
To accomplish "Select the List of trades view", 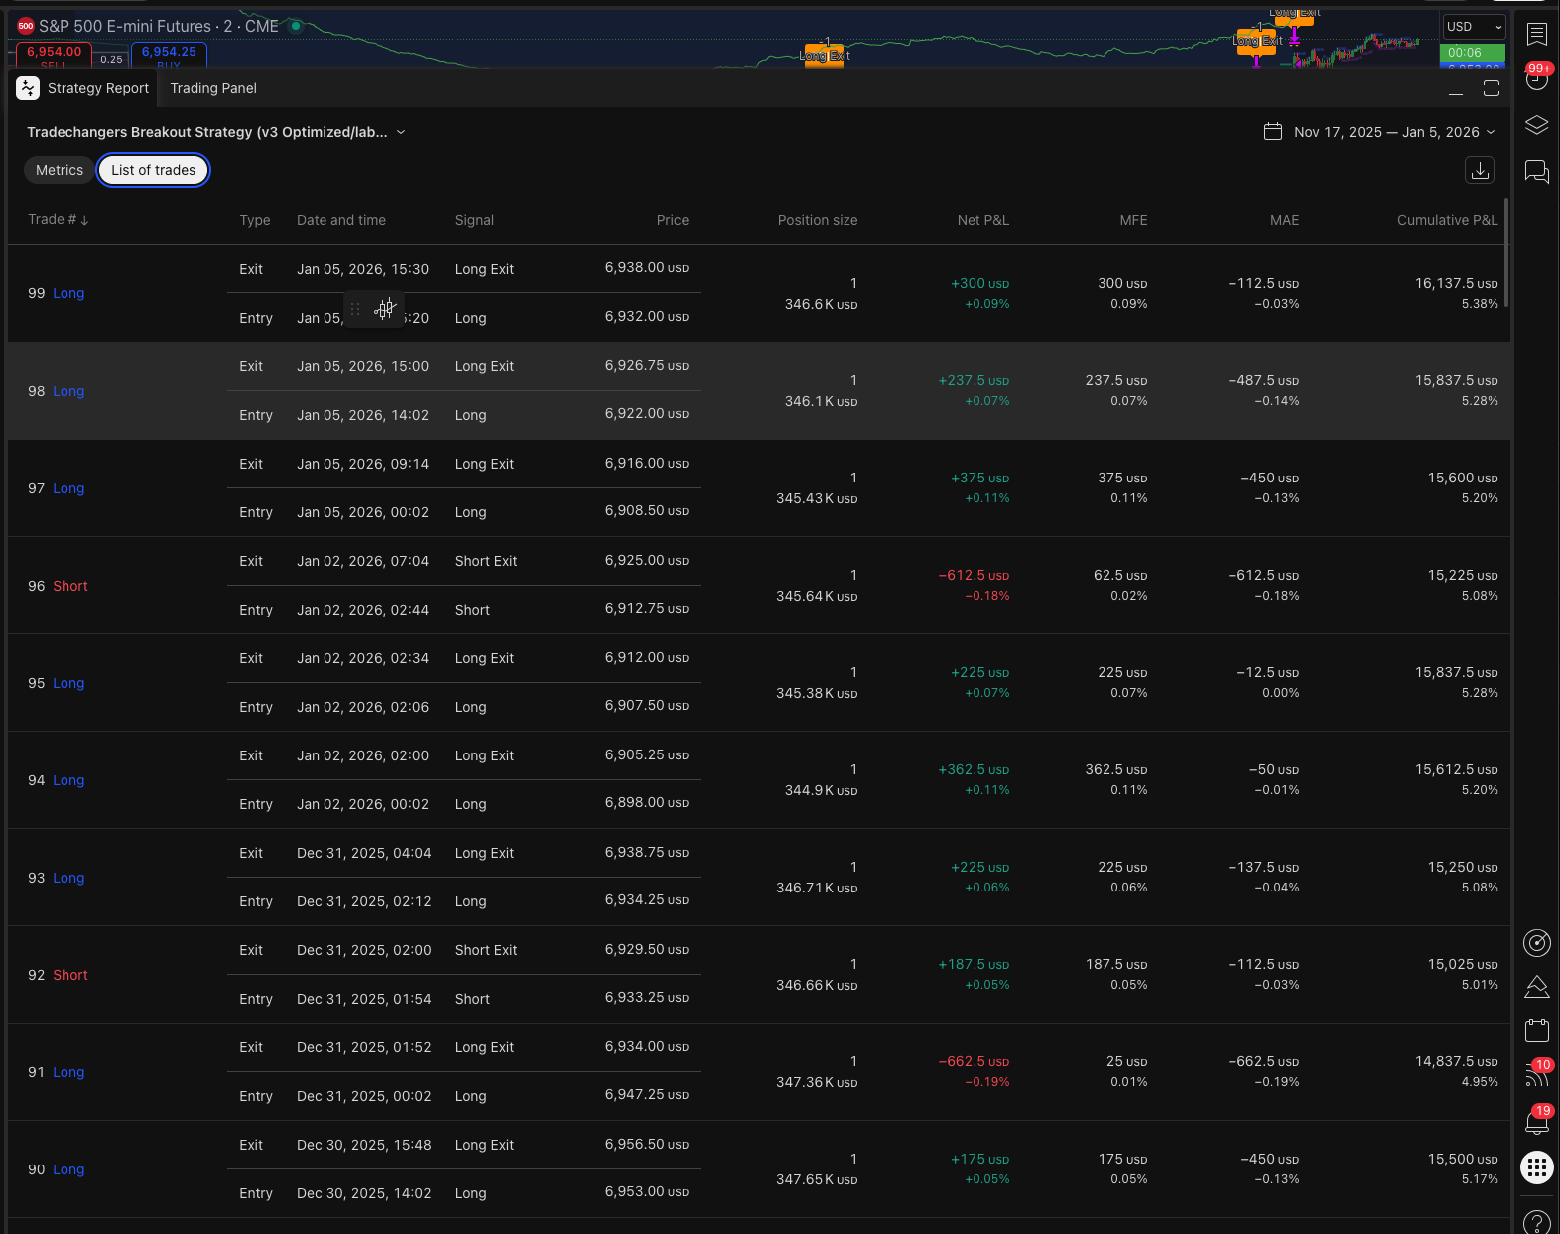I will pyautogui.click(x=153, y=170).
